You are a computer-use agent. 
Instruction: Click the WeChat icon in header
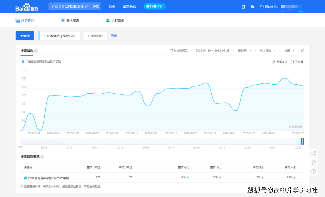(x=252, y=7)
